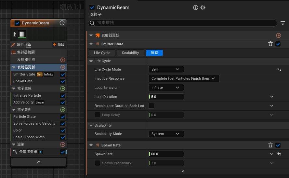The width and height of the screenshot is (289, 178).
Task: Add module via 发射器更新 plus in details
Action: (279, 35)
